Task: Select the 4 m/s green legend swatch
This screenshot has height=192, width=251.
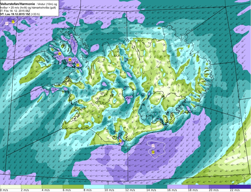Action: pos(52,187)
